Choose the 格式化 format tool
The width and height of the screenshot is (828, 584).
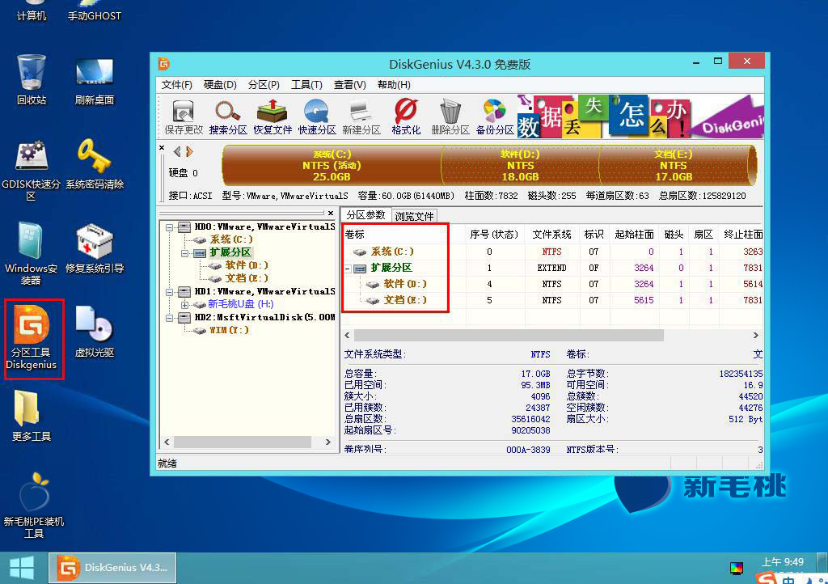coord(406,117)
